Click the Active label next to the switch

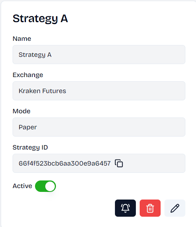[x=22, y=186]
